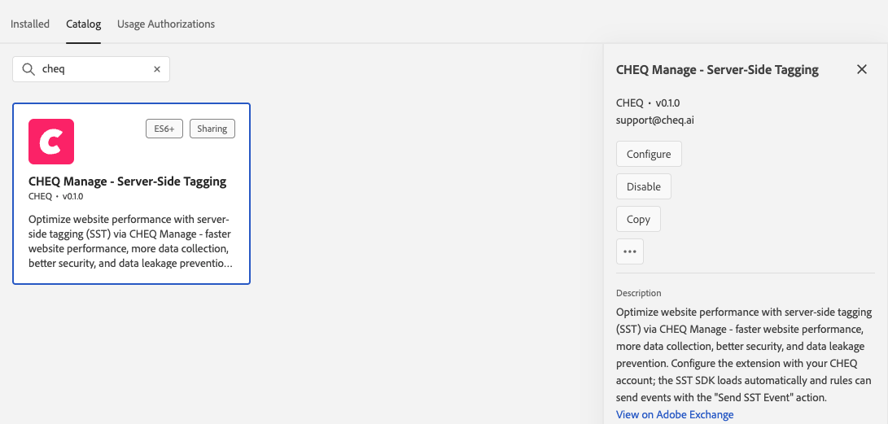Click the Copy button
Viewport: 888px width, 424px height.
638,219
